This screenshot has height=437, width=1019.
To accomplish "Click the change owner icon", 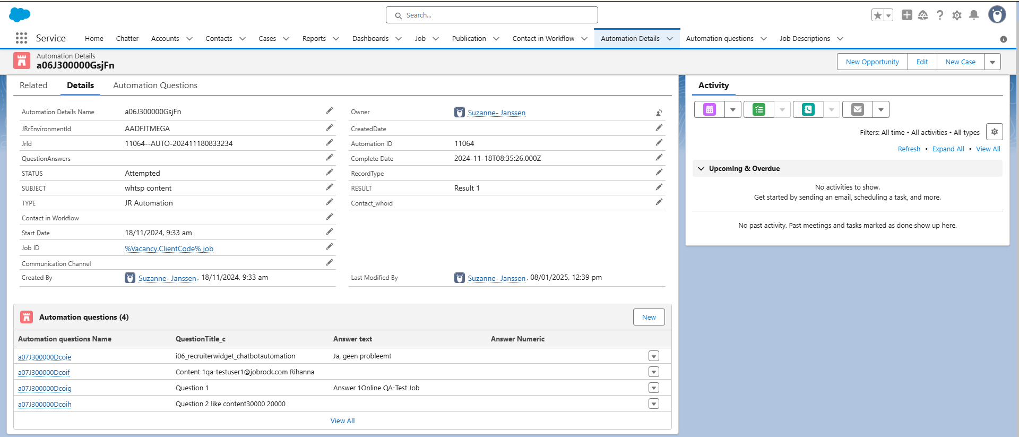I will 659,113.
